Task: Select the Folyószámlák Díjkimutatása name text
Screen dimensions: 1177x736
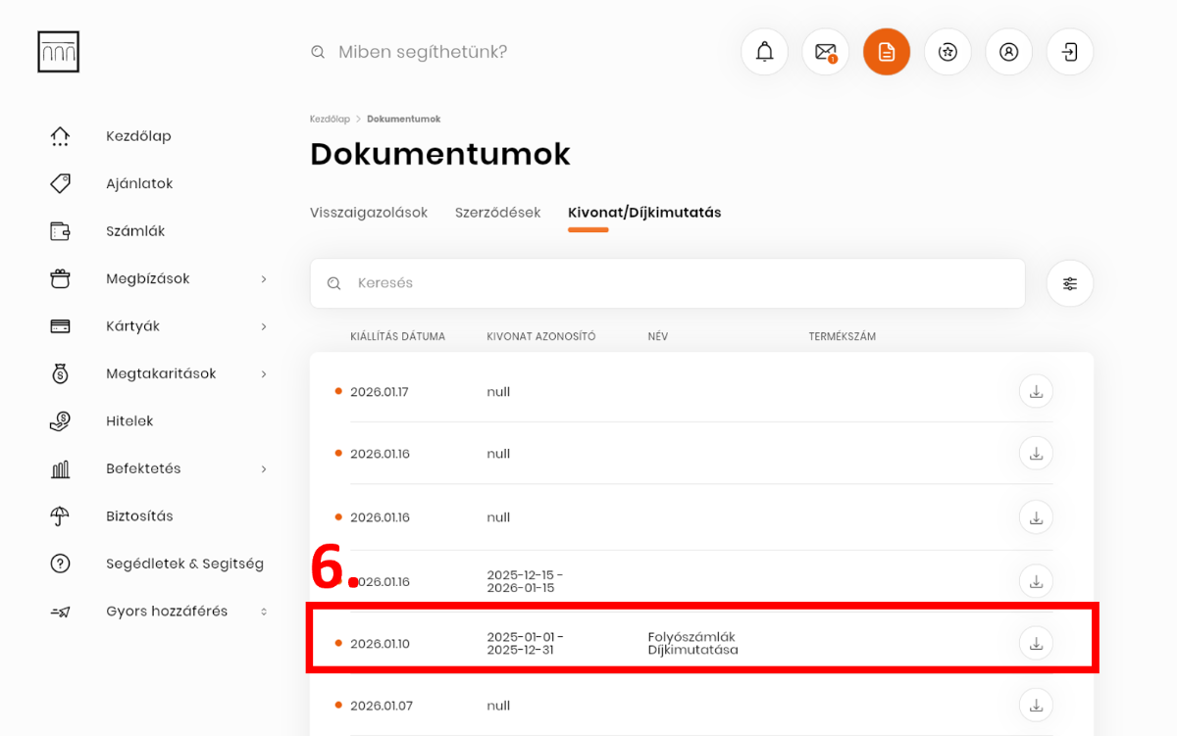Action: 692,643
